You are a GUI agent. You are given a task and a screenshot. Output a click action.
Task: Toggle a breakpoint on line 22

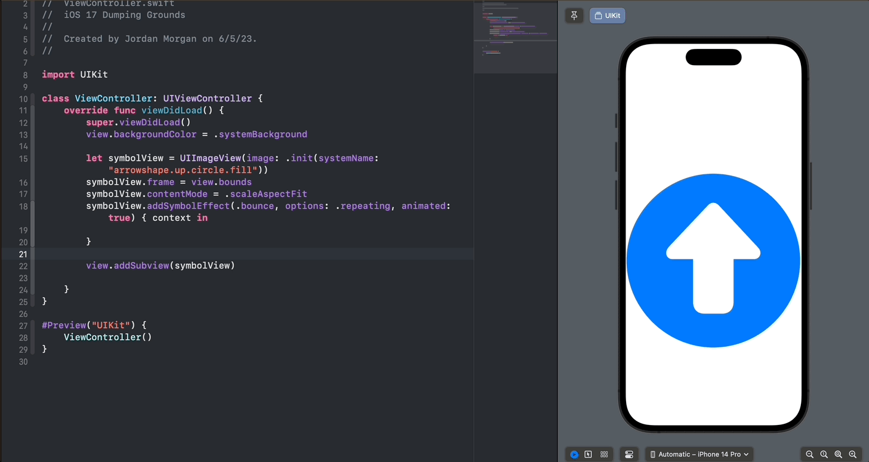pyautogui.click(x=23, y=266)
